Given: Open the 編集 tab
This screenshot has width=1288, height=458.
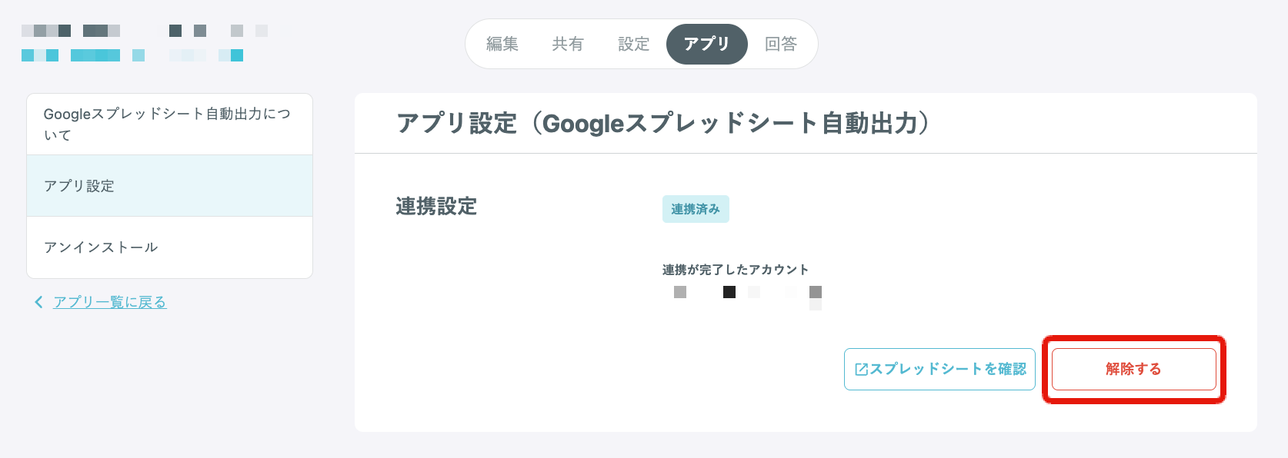Looking at the screenshot, I should pyautogui.click(x=502, y=45).
